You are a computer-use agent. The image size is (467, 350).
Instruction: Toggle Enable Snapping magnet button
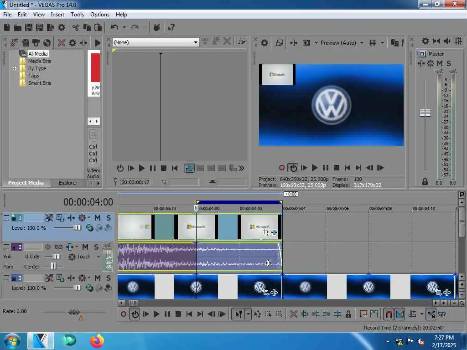click(x=389, y=314)
